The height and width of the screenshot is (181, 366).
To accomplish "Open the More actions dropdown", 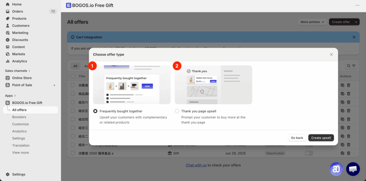I will (312, 22).
